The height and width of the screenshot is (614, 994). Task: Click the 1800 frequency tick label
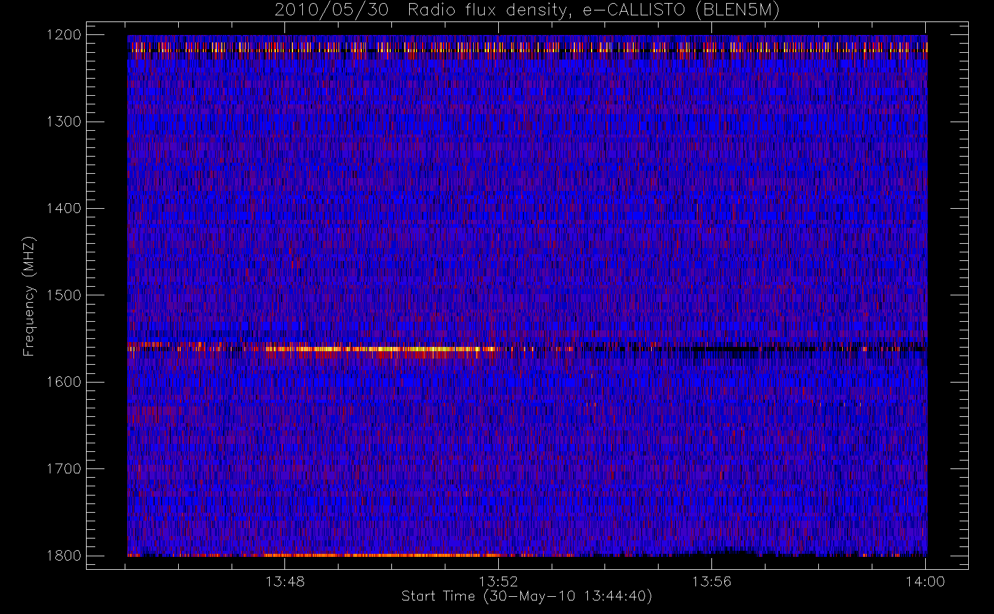tap(64, 555)
